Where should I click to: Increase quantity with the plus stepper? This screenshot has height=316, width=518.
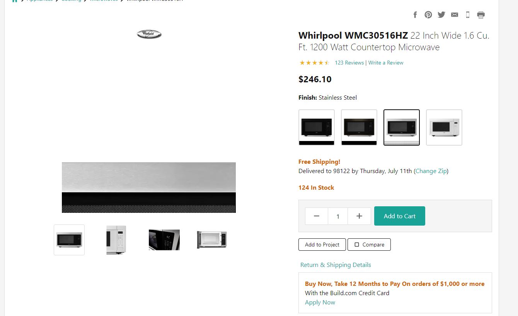359,216
